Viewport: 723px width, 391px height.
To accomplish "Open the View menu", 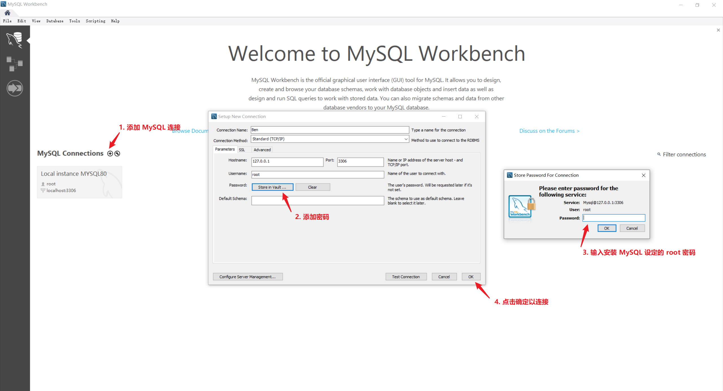I will [36, 21].
